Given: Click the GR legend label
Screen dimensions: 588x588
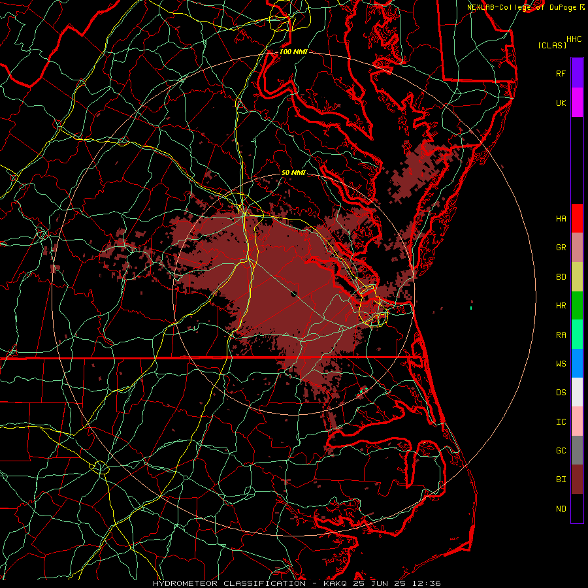Looking at the screenshot, I should tap(561, 248).
